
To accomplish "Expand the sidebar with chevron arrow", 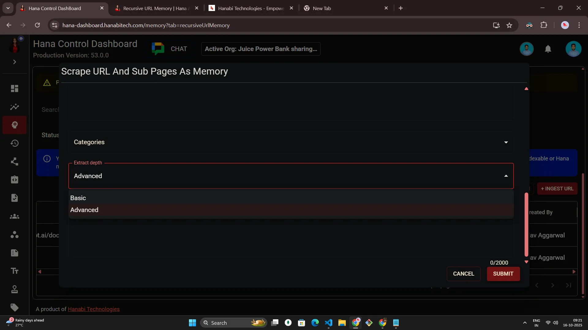I will 14,62.
